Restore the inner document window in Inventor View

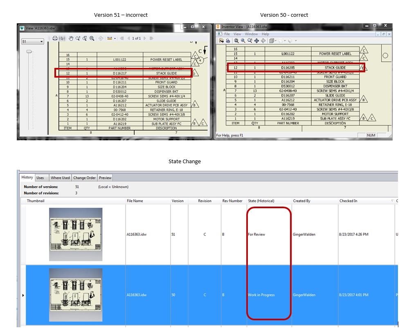(384, 34)
